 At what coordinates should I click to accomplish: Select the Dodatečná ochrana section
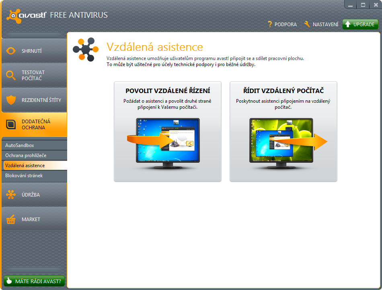pos(34,124)
